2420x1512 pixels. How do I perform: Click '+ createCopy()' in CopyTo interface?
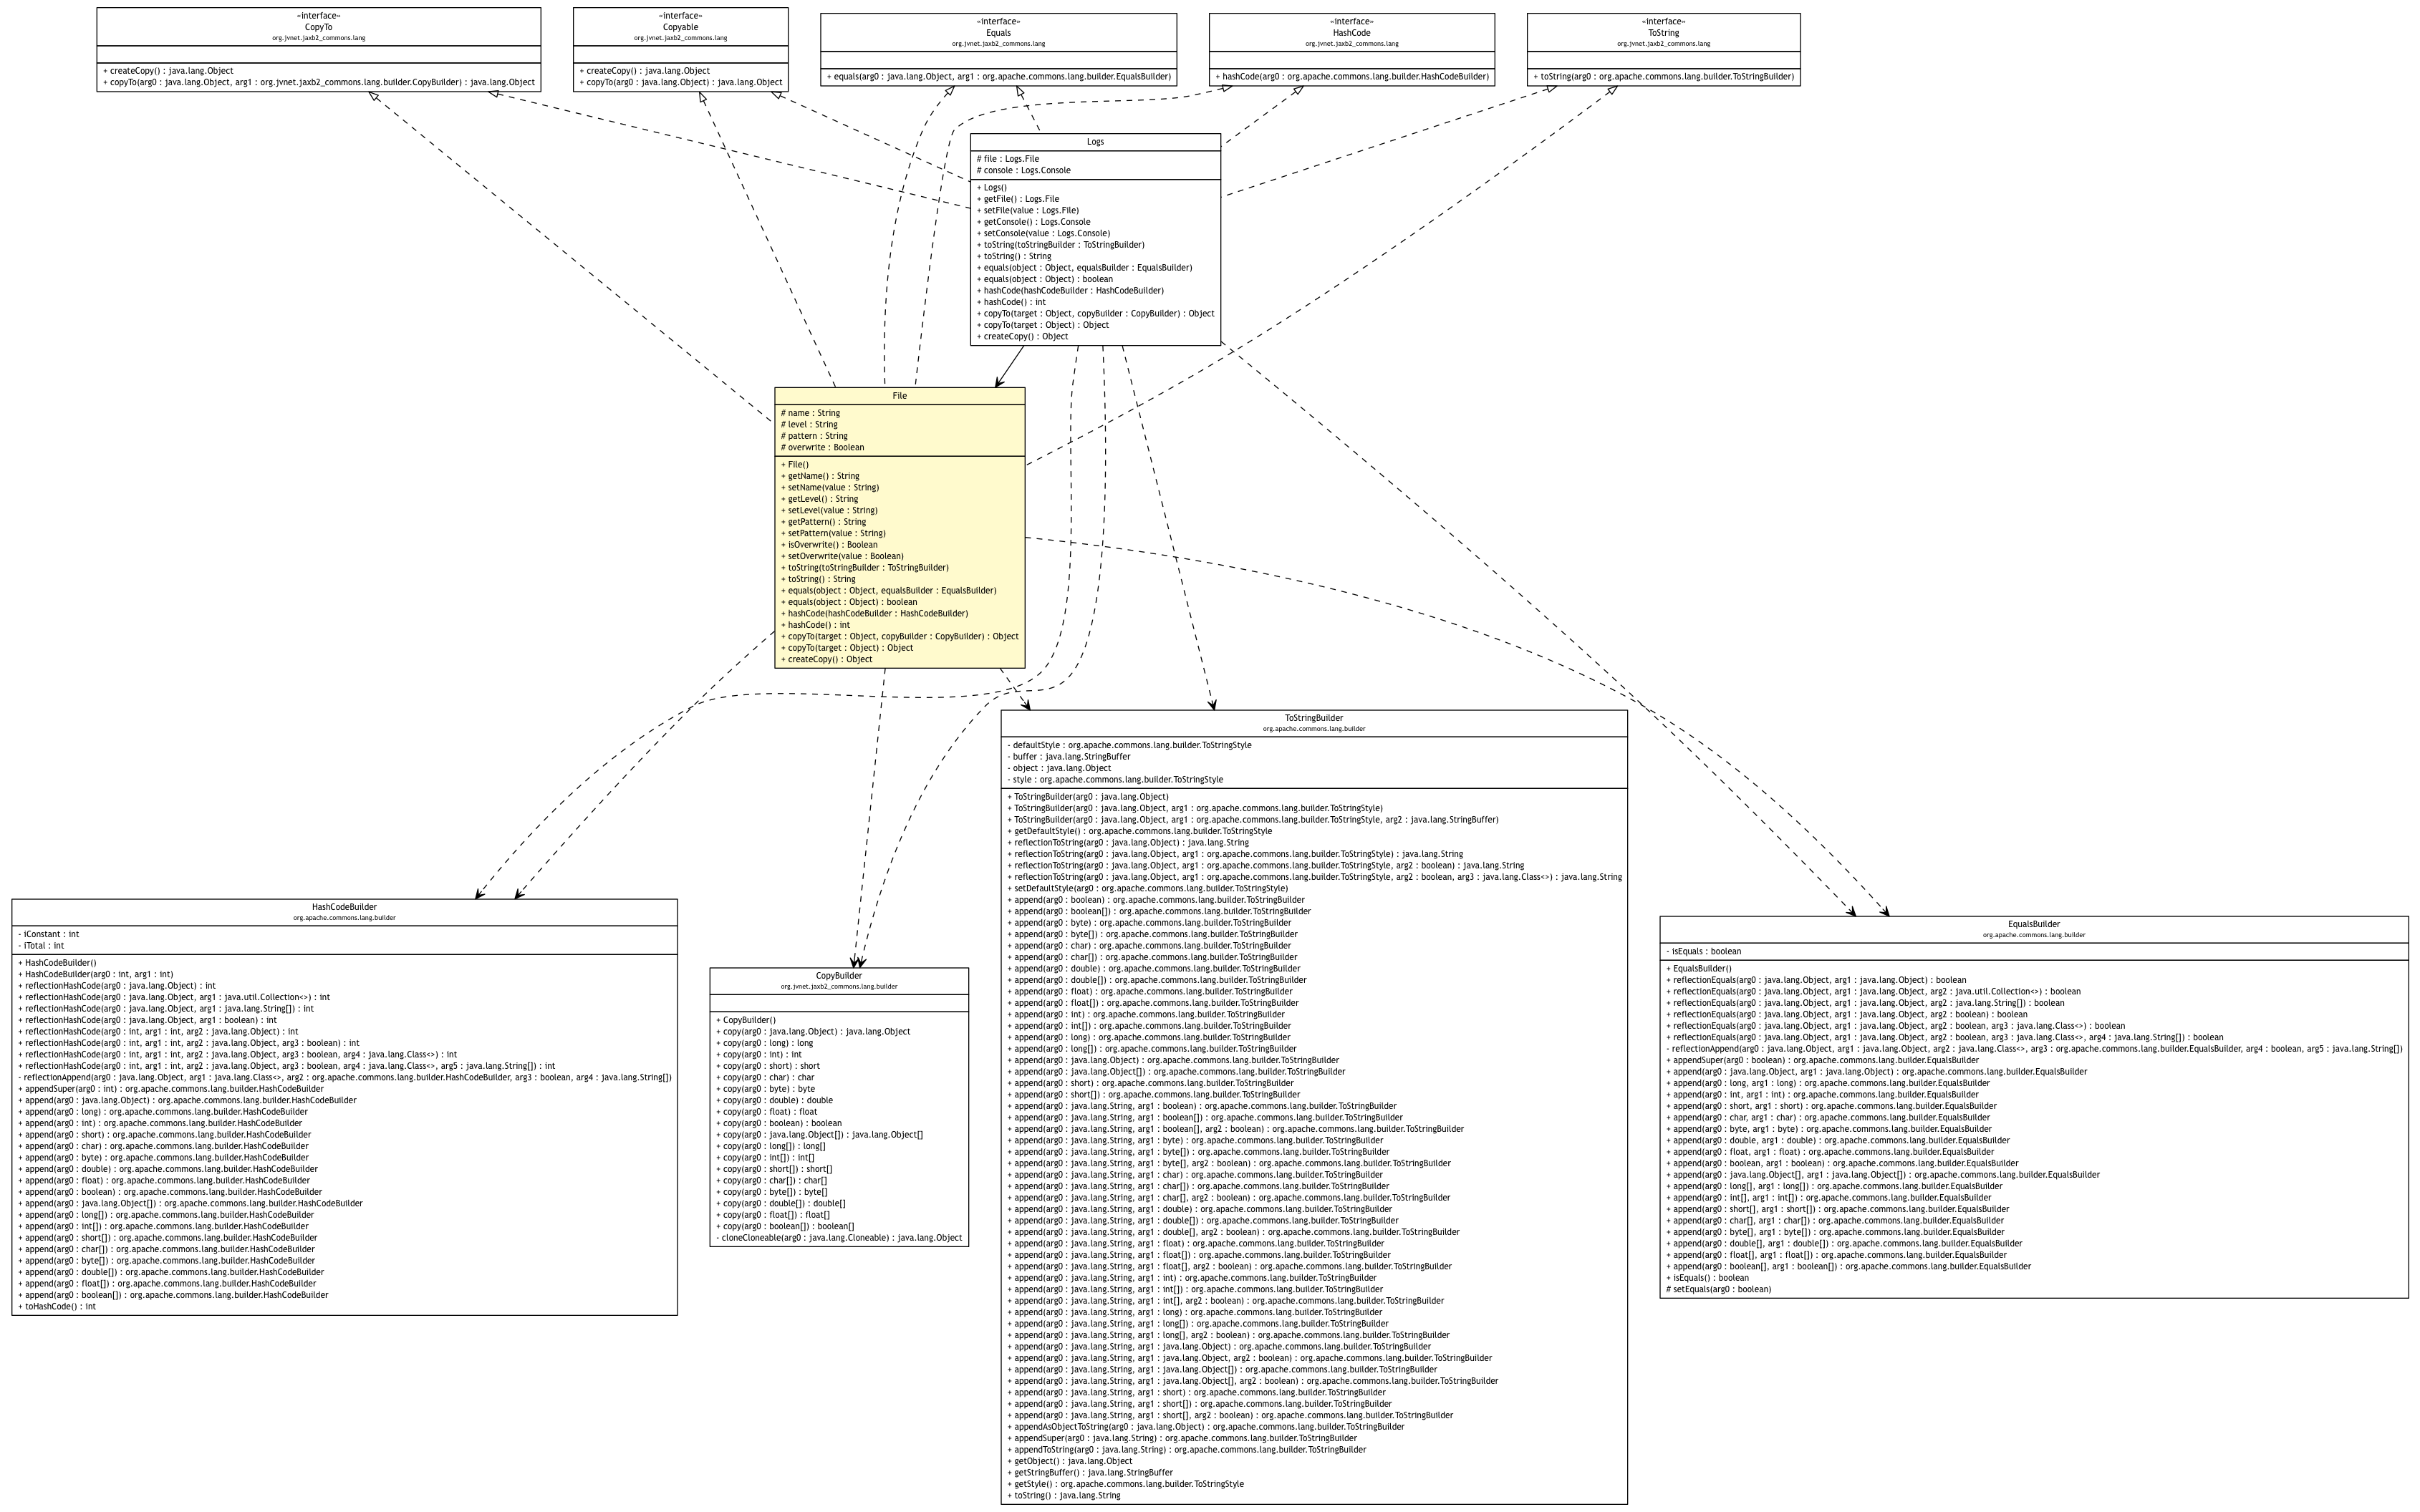[167, 71]
